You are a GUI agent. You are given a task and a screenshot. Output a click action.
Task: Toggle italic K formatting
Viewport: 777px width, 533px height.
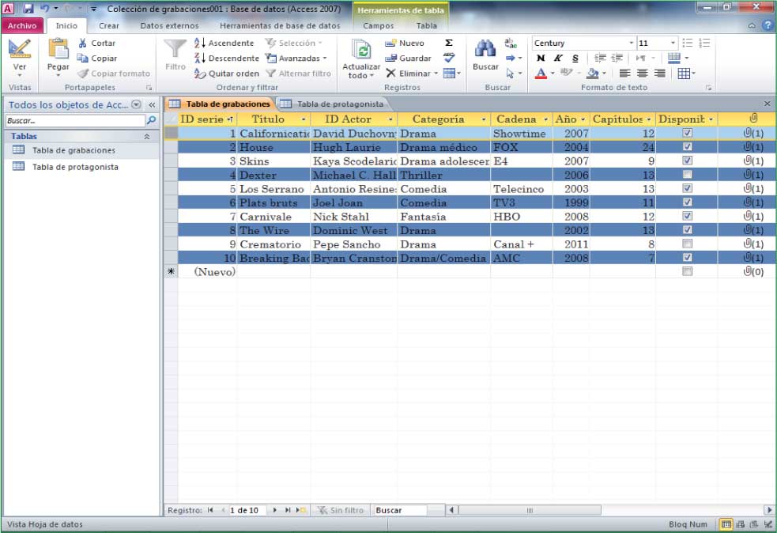point(558,58)
